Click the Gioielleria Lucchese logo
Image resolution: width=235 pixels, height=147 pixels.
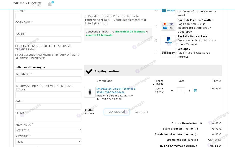click(x=26, y=4)
